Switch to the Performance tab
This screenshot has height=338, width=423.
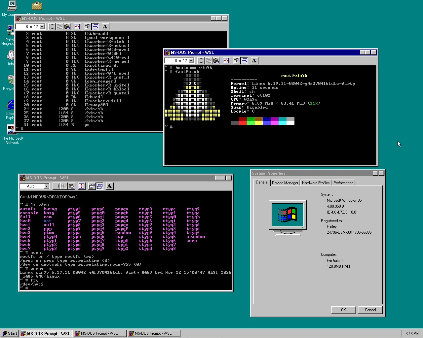(x=343, y=183)
